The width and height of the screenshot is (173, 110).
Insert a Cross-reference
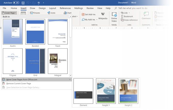pyautogui.click(x=129, y=20)
